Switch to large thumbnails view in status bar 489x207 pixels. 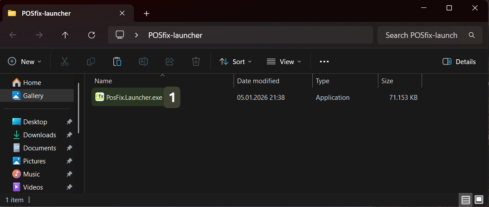[x=479, y=200]
